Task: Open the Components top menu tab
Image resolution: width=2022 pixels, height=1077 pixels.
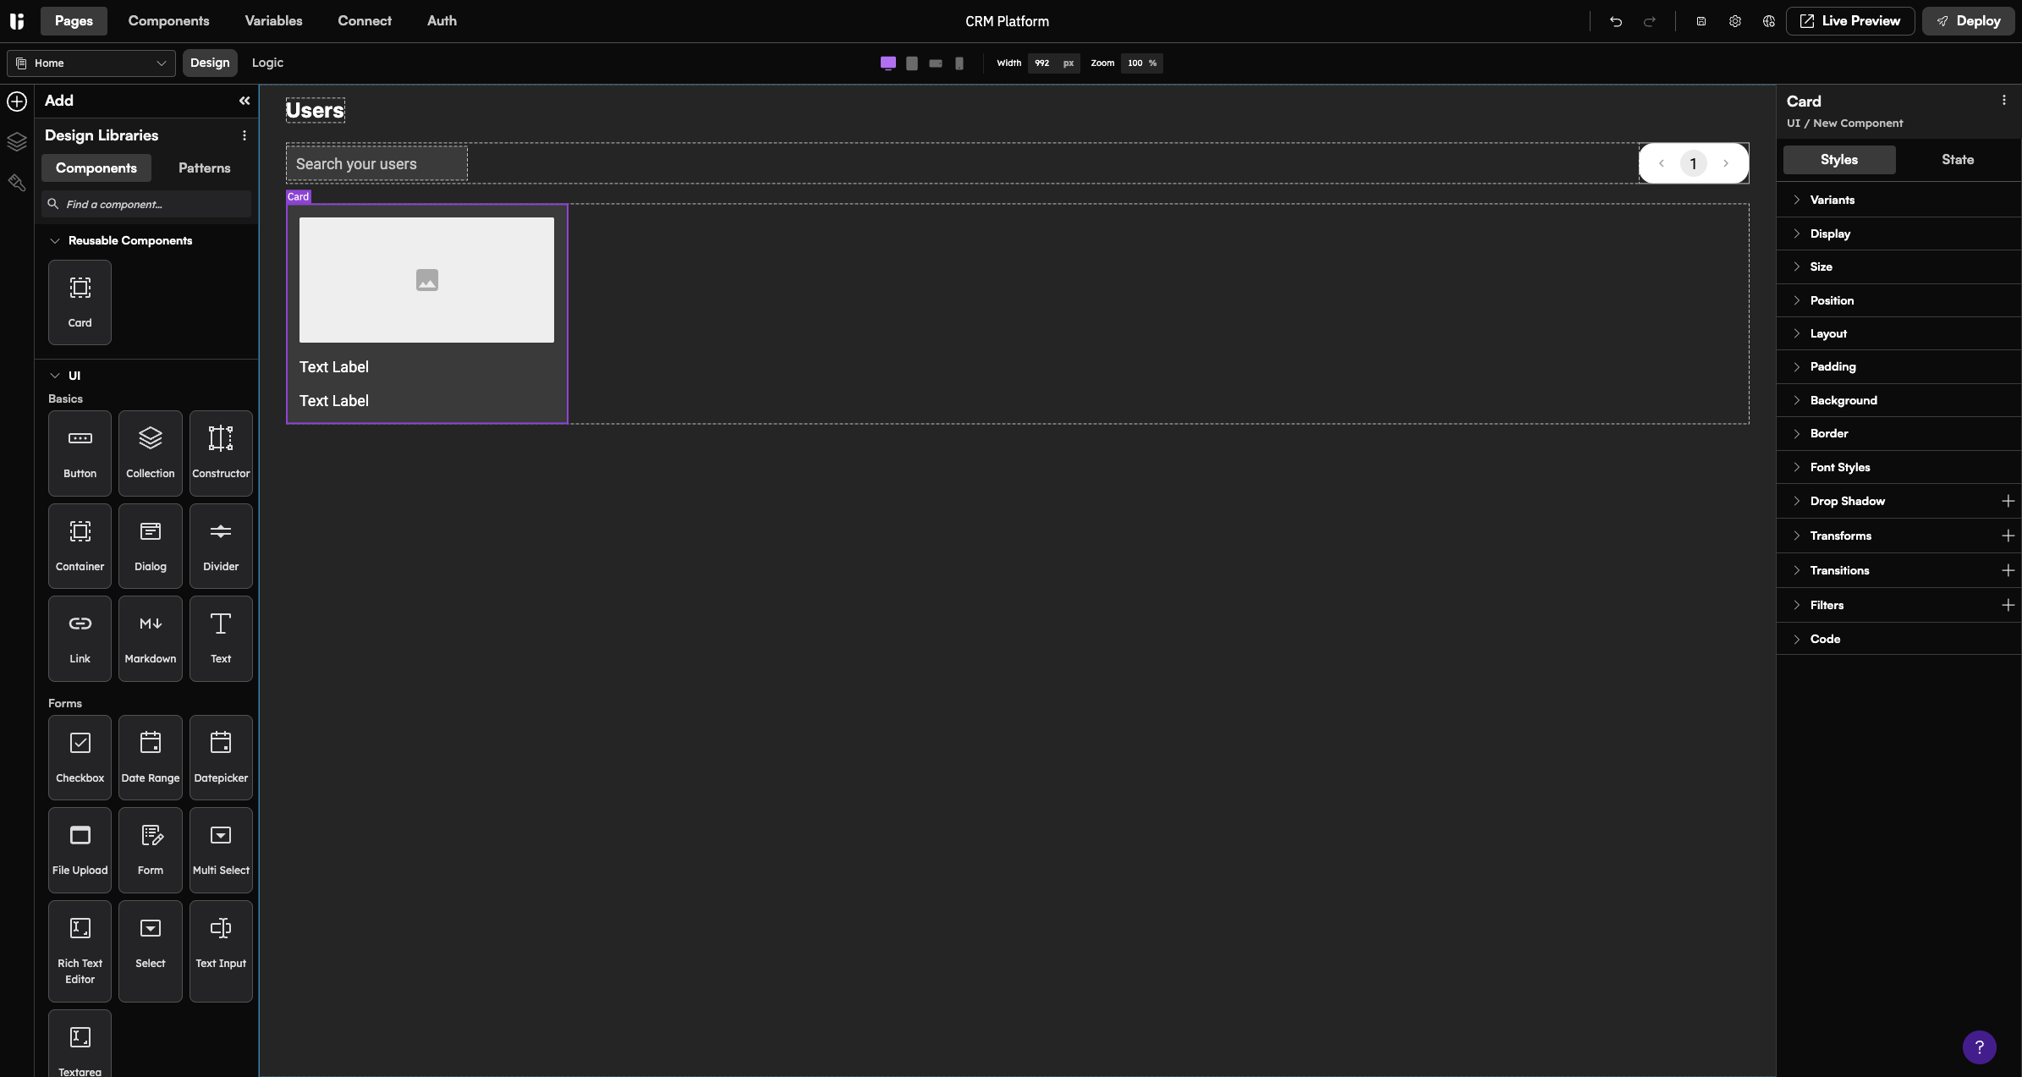Action: 168,21
